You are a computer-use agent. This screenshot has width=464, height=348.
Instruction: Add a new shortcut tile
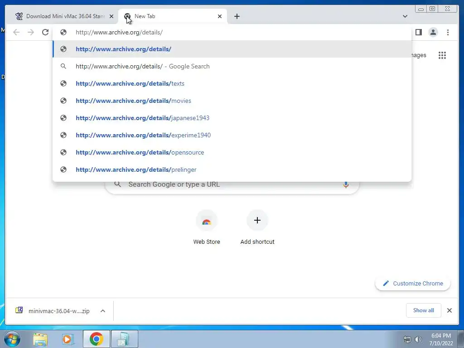[x=257, y=227]
